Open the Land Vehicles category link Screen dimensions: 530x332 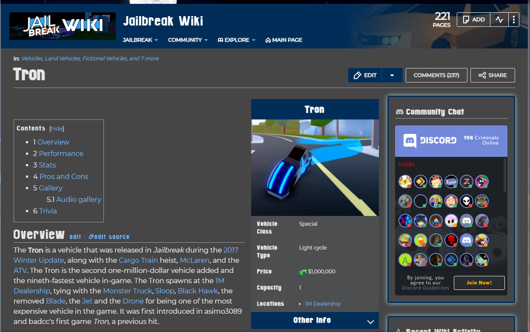[x=62, y=58]
